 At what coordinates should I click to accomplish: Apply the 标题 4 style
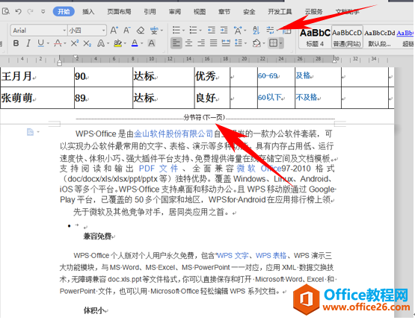click(315, 37)
